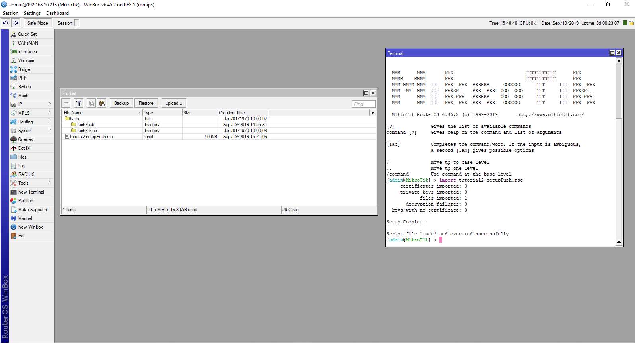Open Queues in sidebar
Viewport: 635px width, 343px height.
click(x=31, y=139)
